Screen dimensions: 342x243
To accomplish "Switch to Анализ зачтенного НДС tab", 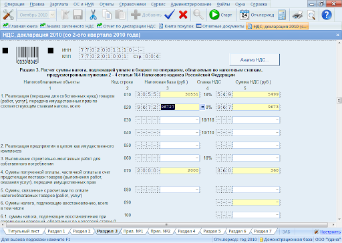I will [67, 26].
